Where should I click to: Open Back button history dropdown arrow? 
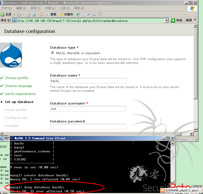[x=14, y=14]
